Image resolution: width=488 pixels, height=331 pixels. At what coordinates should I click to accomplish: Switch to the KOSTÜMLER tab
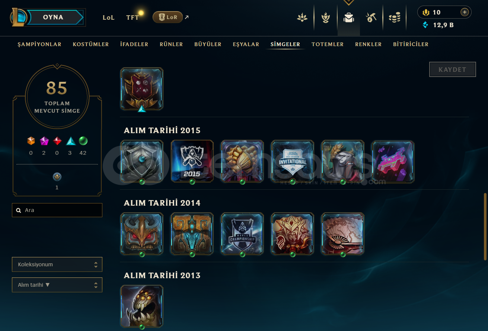tap(91, 44)
